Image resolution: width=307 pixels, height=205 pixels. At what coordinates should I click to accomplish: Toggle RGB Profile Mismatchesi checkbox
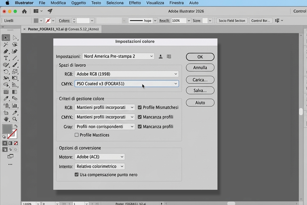click(140, 107)
